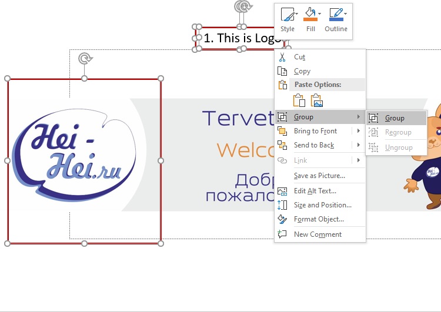Viewport: 441px width, 312px height.
Task: Click the Paste Options clipboard icon
Action: click(282, 85)
